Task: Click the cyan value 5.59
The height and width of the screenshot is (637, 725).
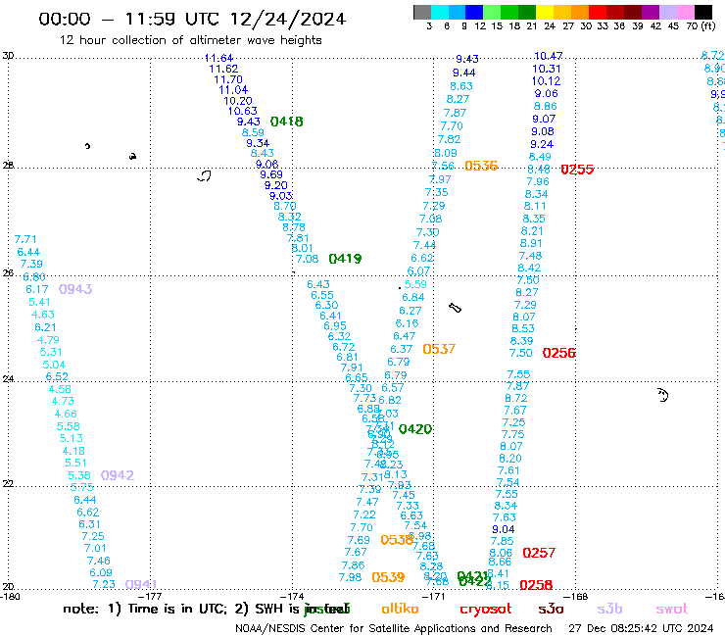Action: pyautogui.click(x=415, y=284)
